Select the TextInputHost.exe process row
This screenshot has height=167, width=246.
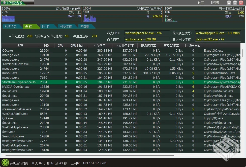pyautogui.click(x=121, y=64)
